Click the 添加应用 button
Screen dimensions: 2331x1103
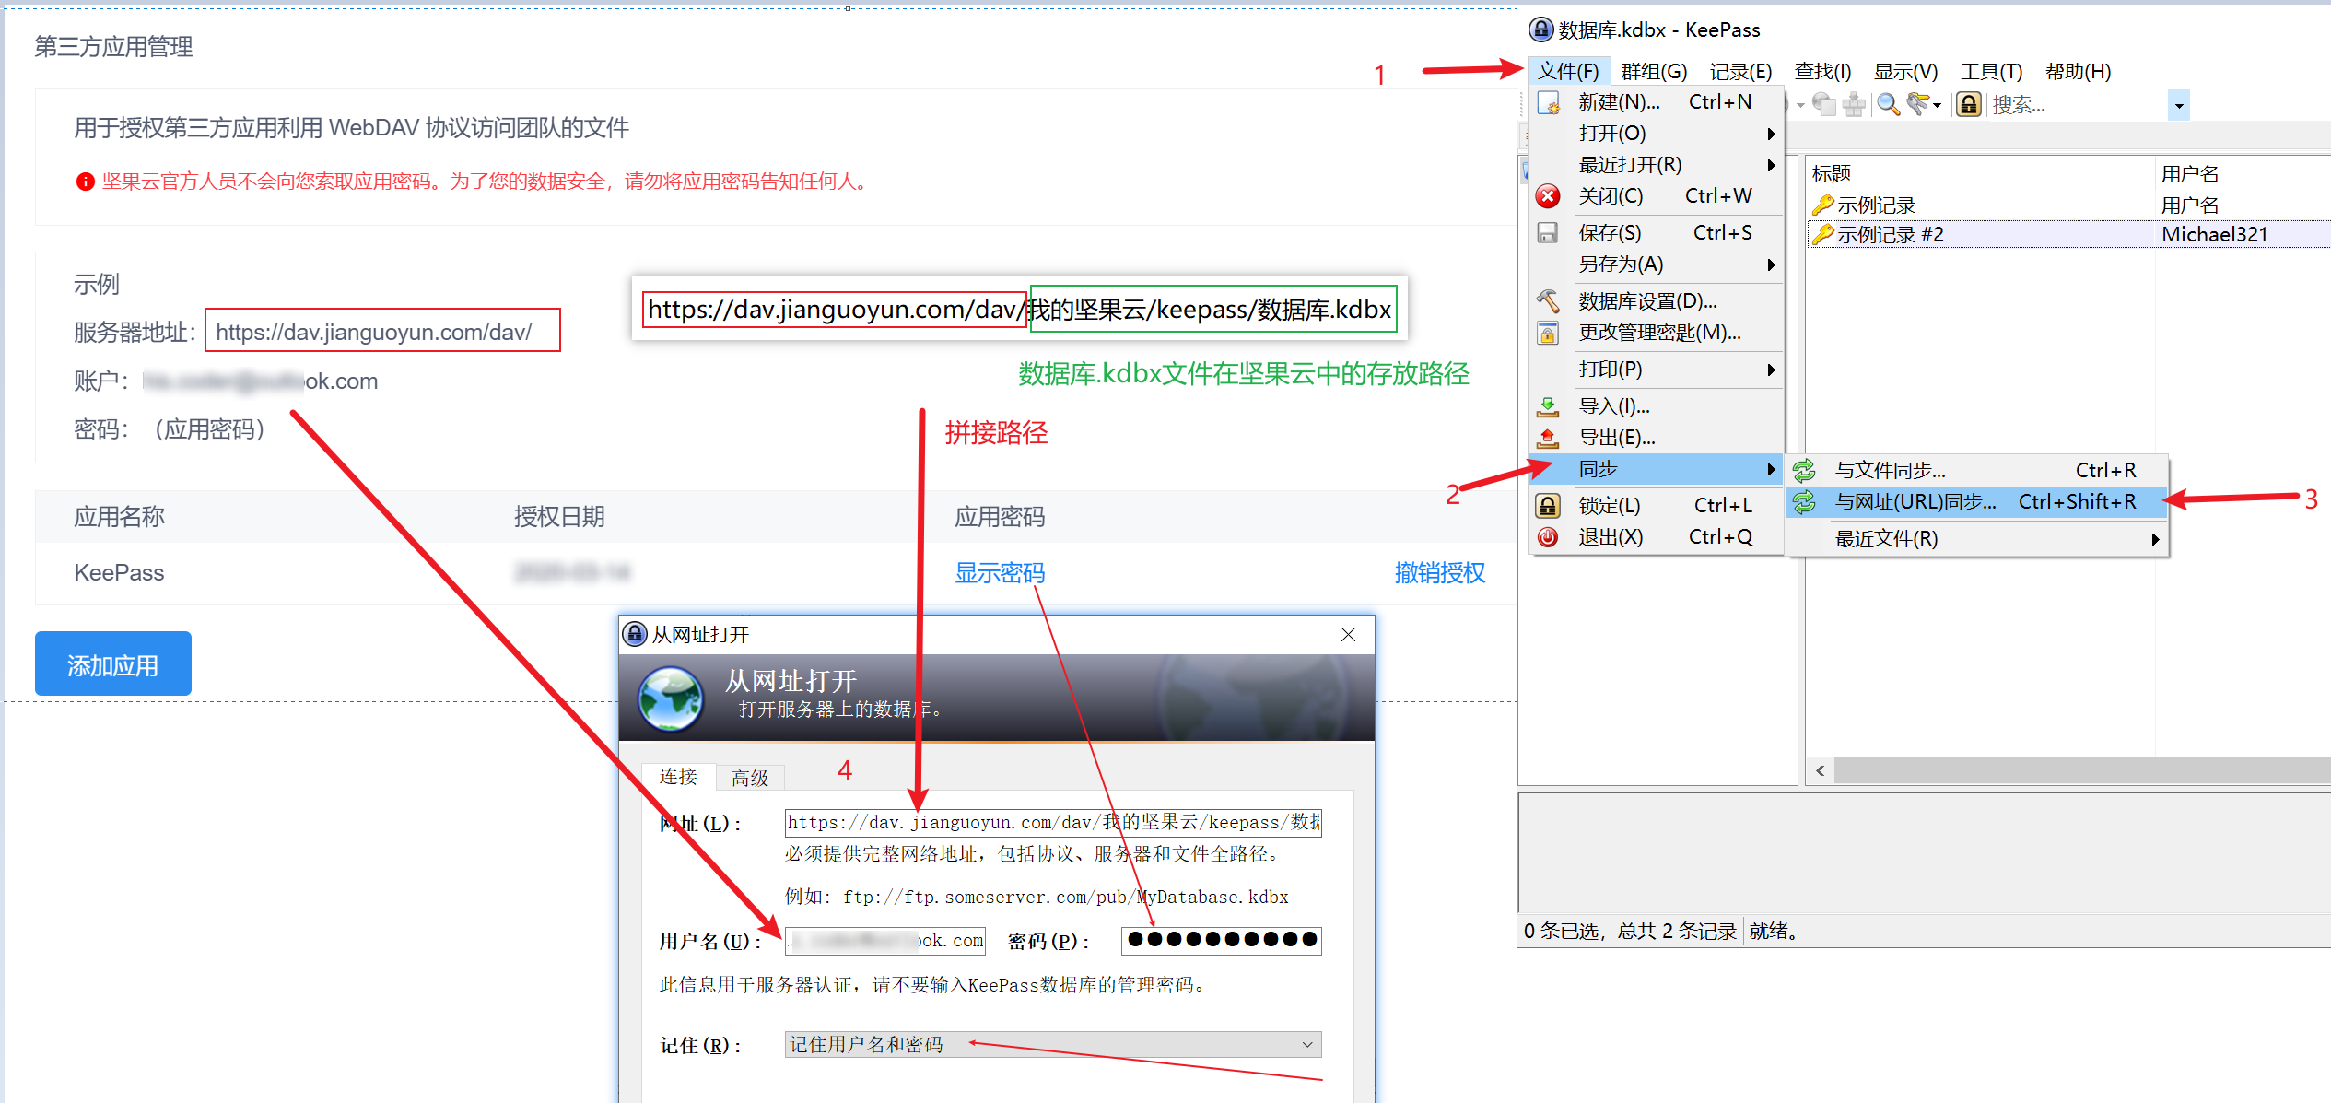click(112, 663)
